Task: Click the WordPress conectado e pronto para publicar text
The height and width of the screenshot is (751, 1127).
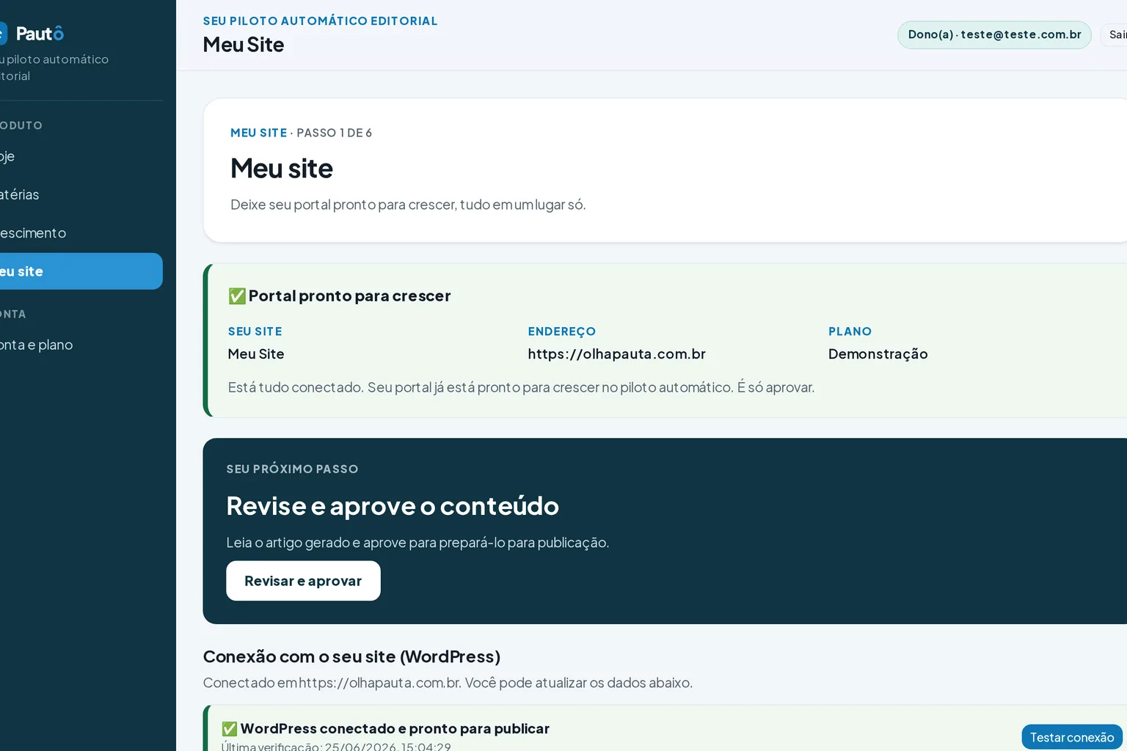Action: click(395, 728)
